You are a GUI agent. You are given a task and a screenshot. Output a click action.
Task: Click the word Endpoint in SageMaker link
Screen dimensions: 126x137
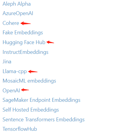coord(40,100)
